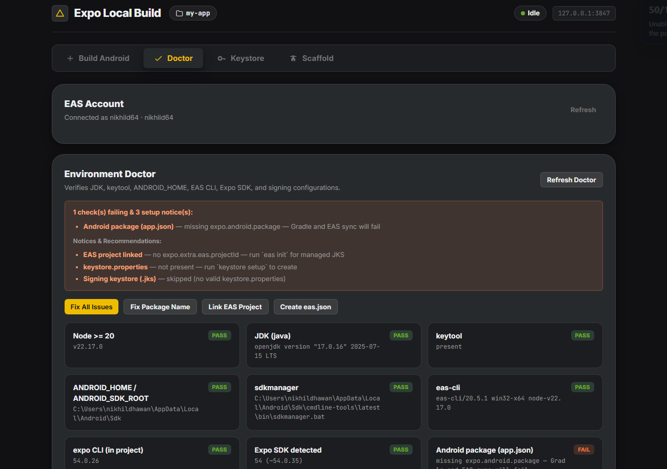This screenshot has width=667, height=469.
Task: Click the Fix All Issues button
Action: (x=91, y=307)
